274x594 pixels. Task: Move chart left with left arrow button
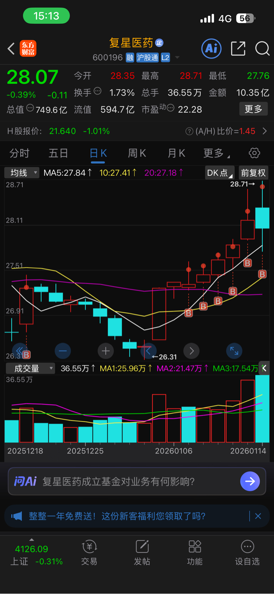click(148, 351)
